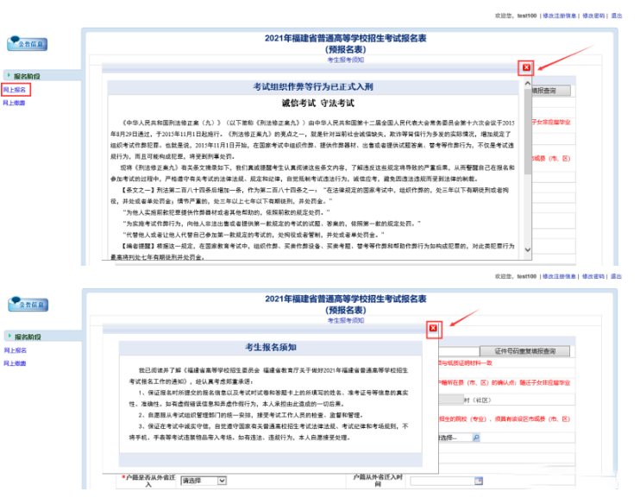The width and height of the screenshot is (640, 504).
Task: Open 户籍是否从外省迁入 请选择 dropdown
Action: (x=204, y=481)
